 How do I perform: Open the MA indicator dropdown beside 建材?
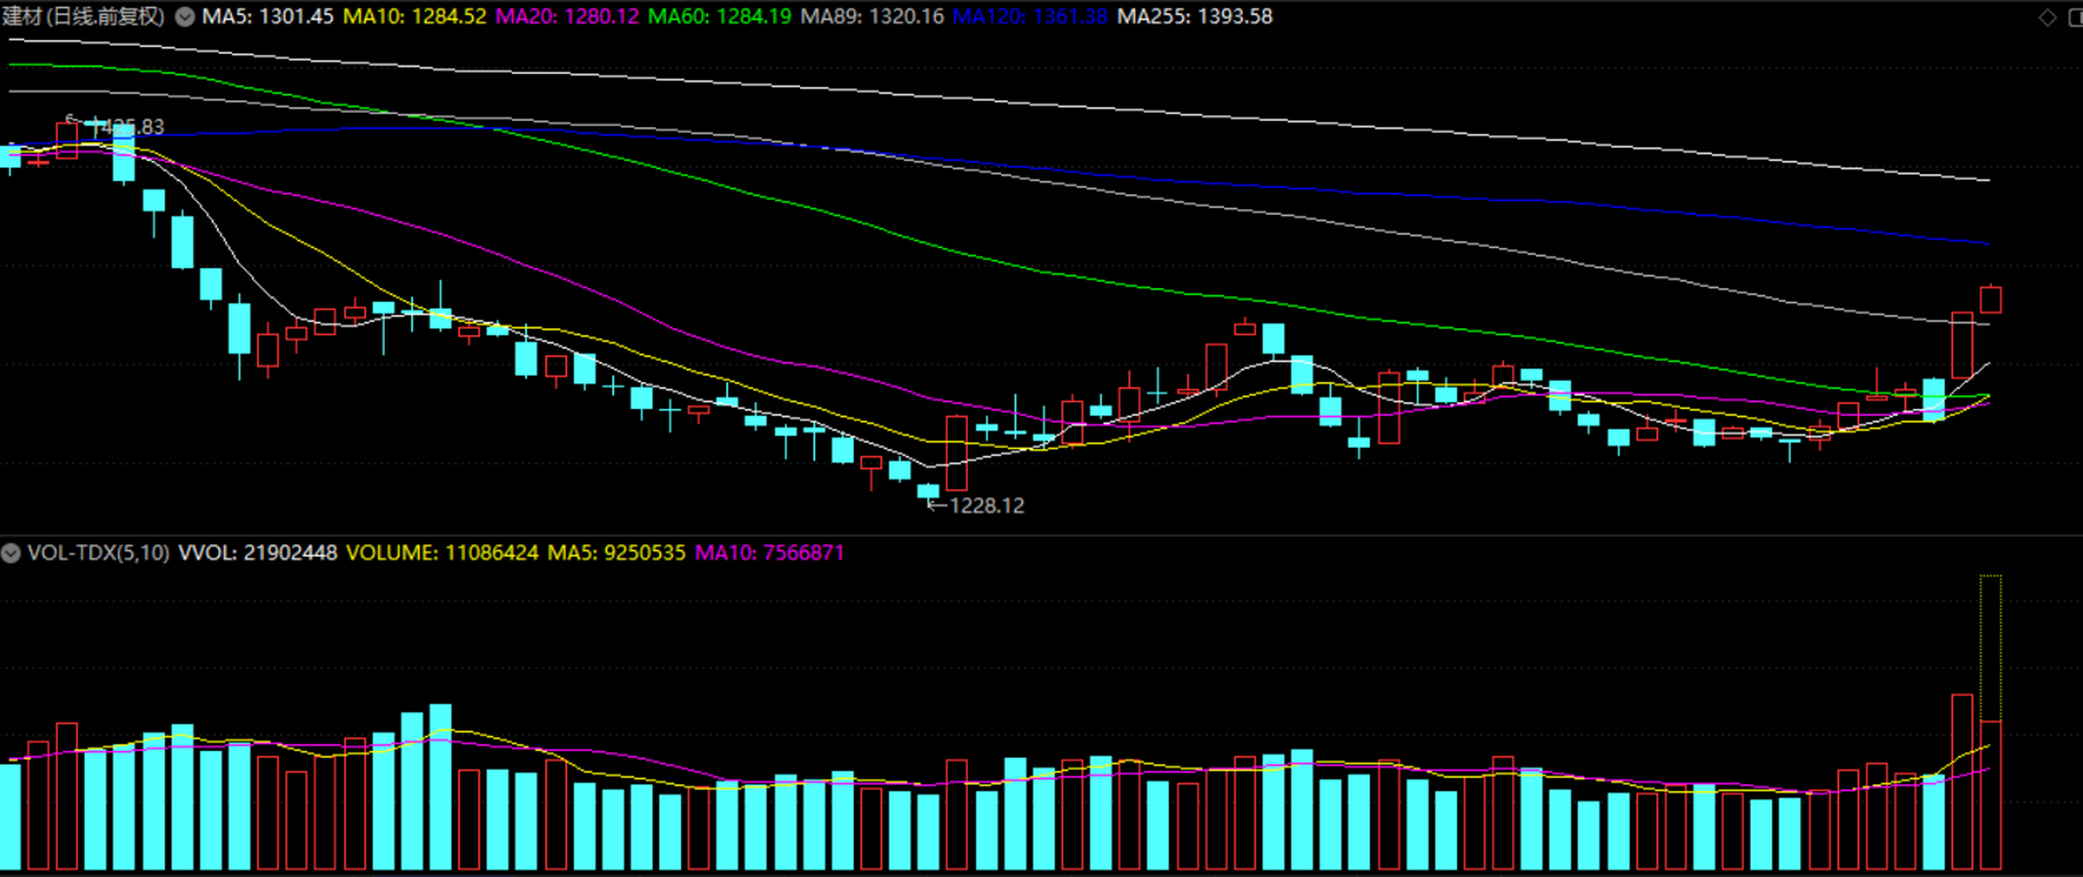point(185,17)
